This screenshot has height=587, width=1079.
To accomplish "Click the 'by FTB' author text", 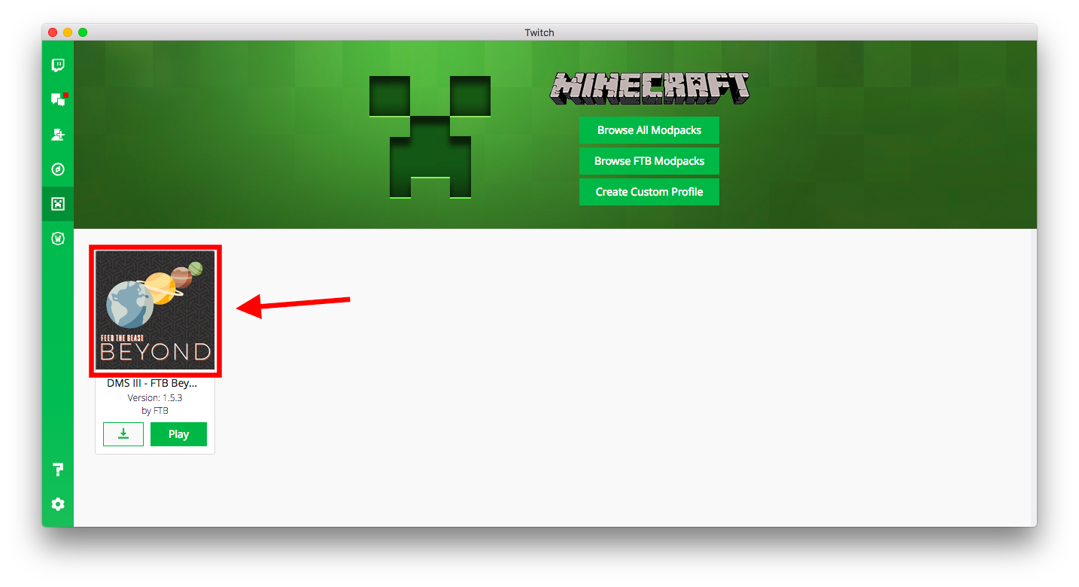I will [x=155, y=411].
